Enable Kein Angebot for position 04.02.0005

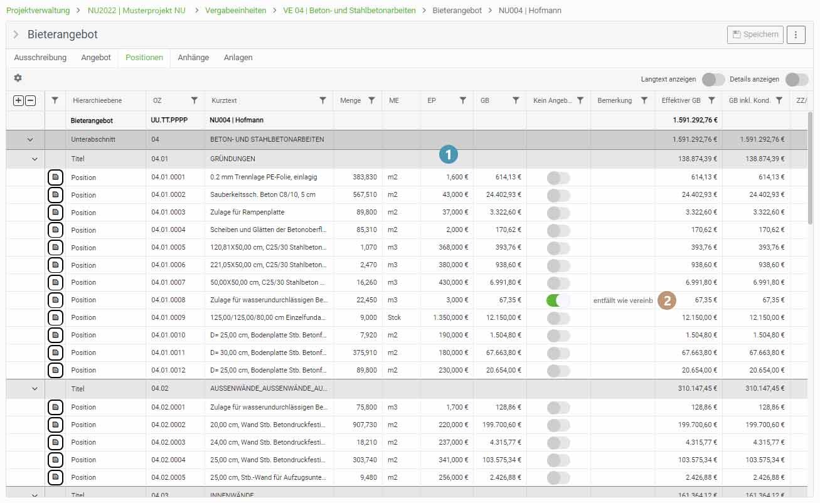(x=558, y=477)
